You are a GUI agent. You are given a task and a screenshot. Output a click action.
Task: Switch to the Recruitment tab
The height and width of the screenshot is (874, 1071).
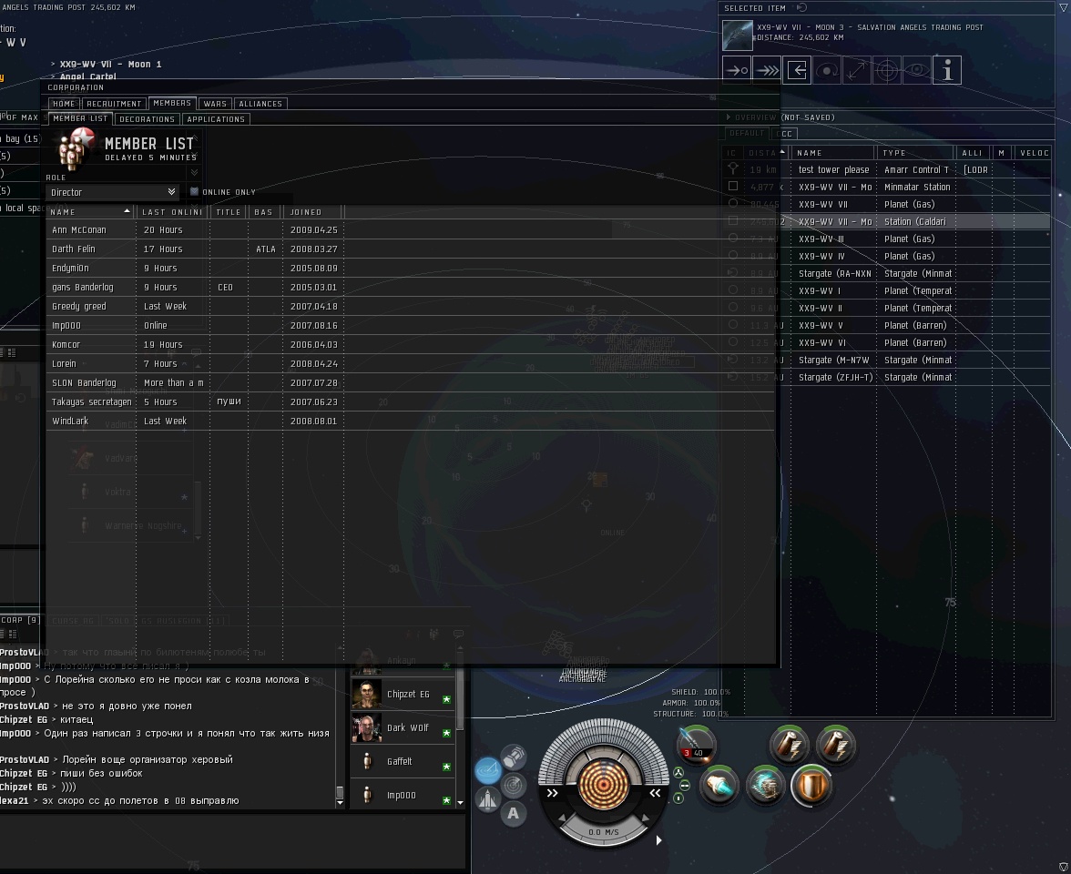114,104
